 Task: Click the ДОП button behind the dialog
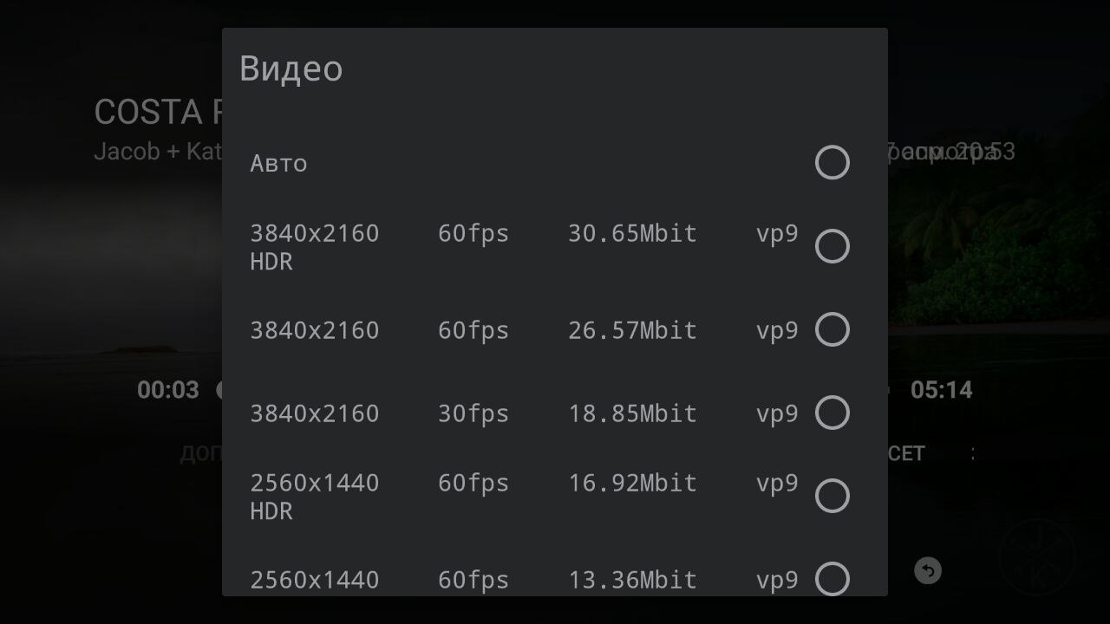(201, 453)
